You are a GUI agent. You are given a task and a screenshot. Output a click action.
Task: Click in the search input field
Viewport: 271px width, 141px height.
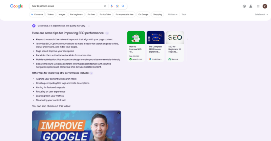[x=66, y=6]
